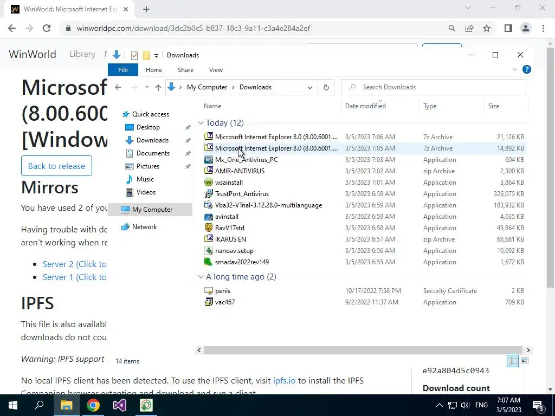
Task: Expand the path chevron before My Computer
Action: point(180,87)
